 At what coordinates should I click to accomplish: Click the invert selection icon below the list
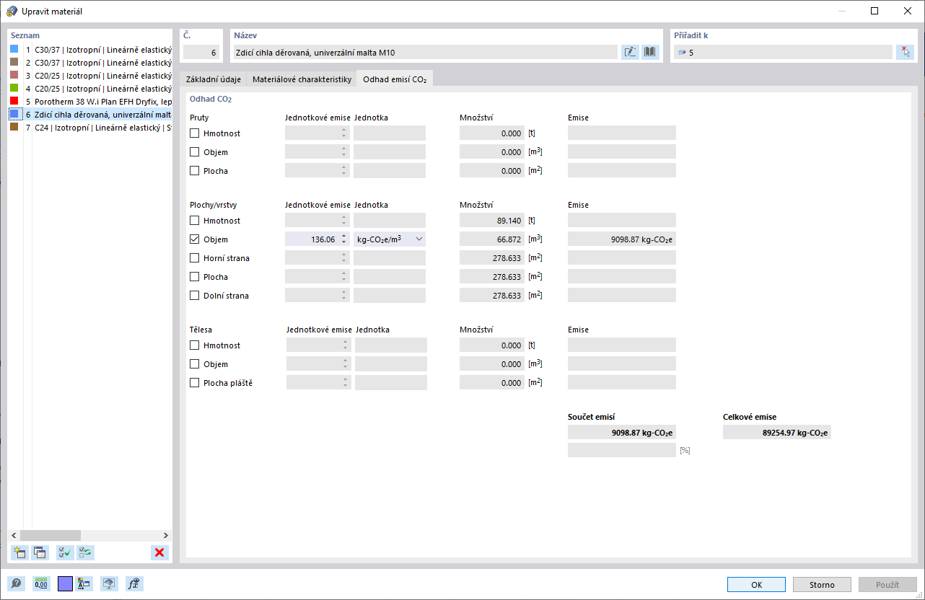(x=86, y=553)
